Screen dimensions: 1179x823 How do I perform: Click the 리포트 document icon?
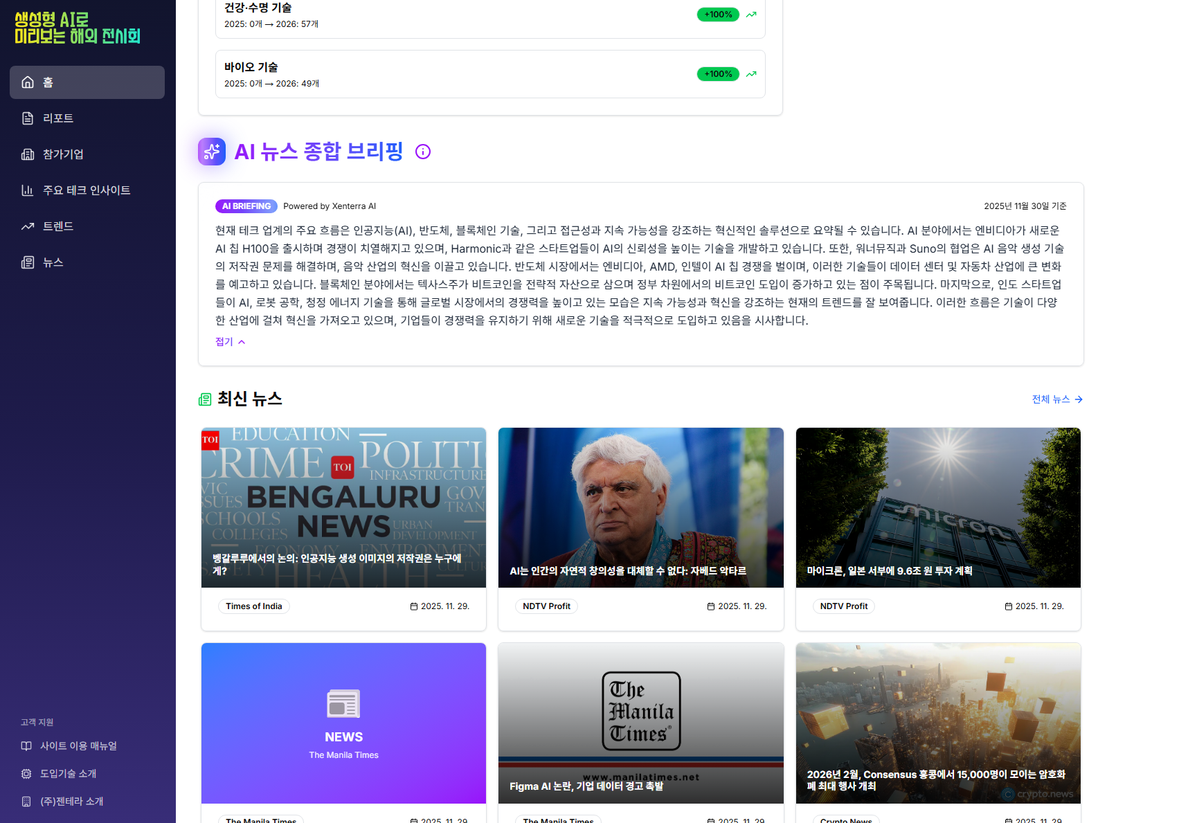[x=28, y=118]
